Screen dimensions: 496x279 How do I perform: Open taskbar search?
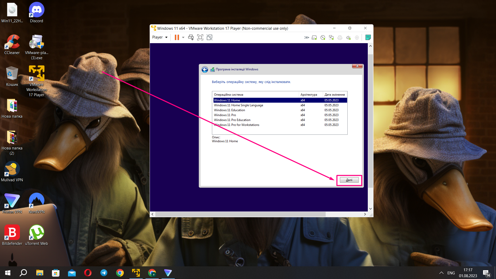point(23,273)
